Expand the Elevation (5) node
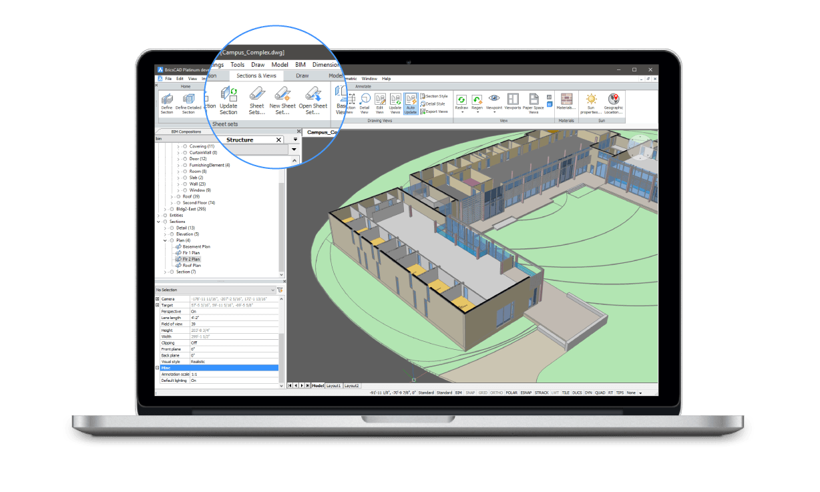Viewport: 820px width, 492px height. [165, 234]
